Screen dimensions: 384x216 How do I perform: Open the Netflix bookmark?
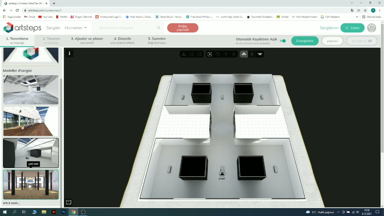click(61, 17)
